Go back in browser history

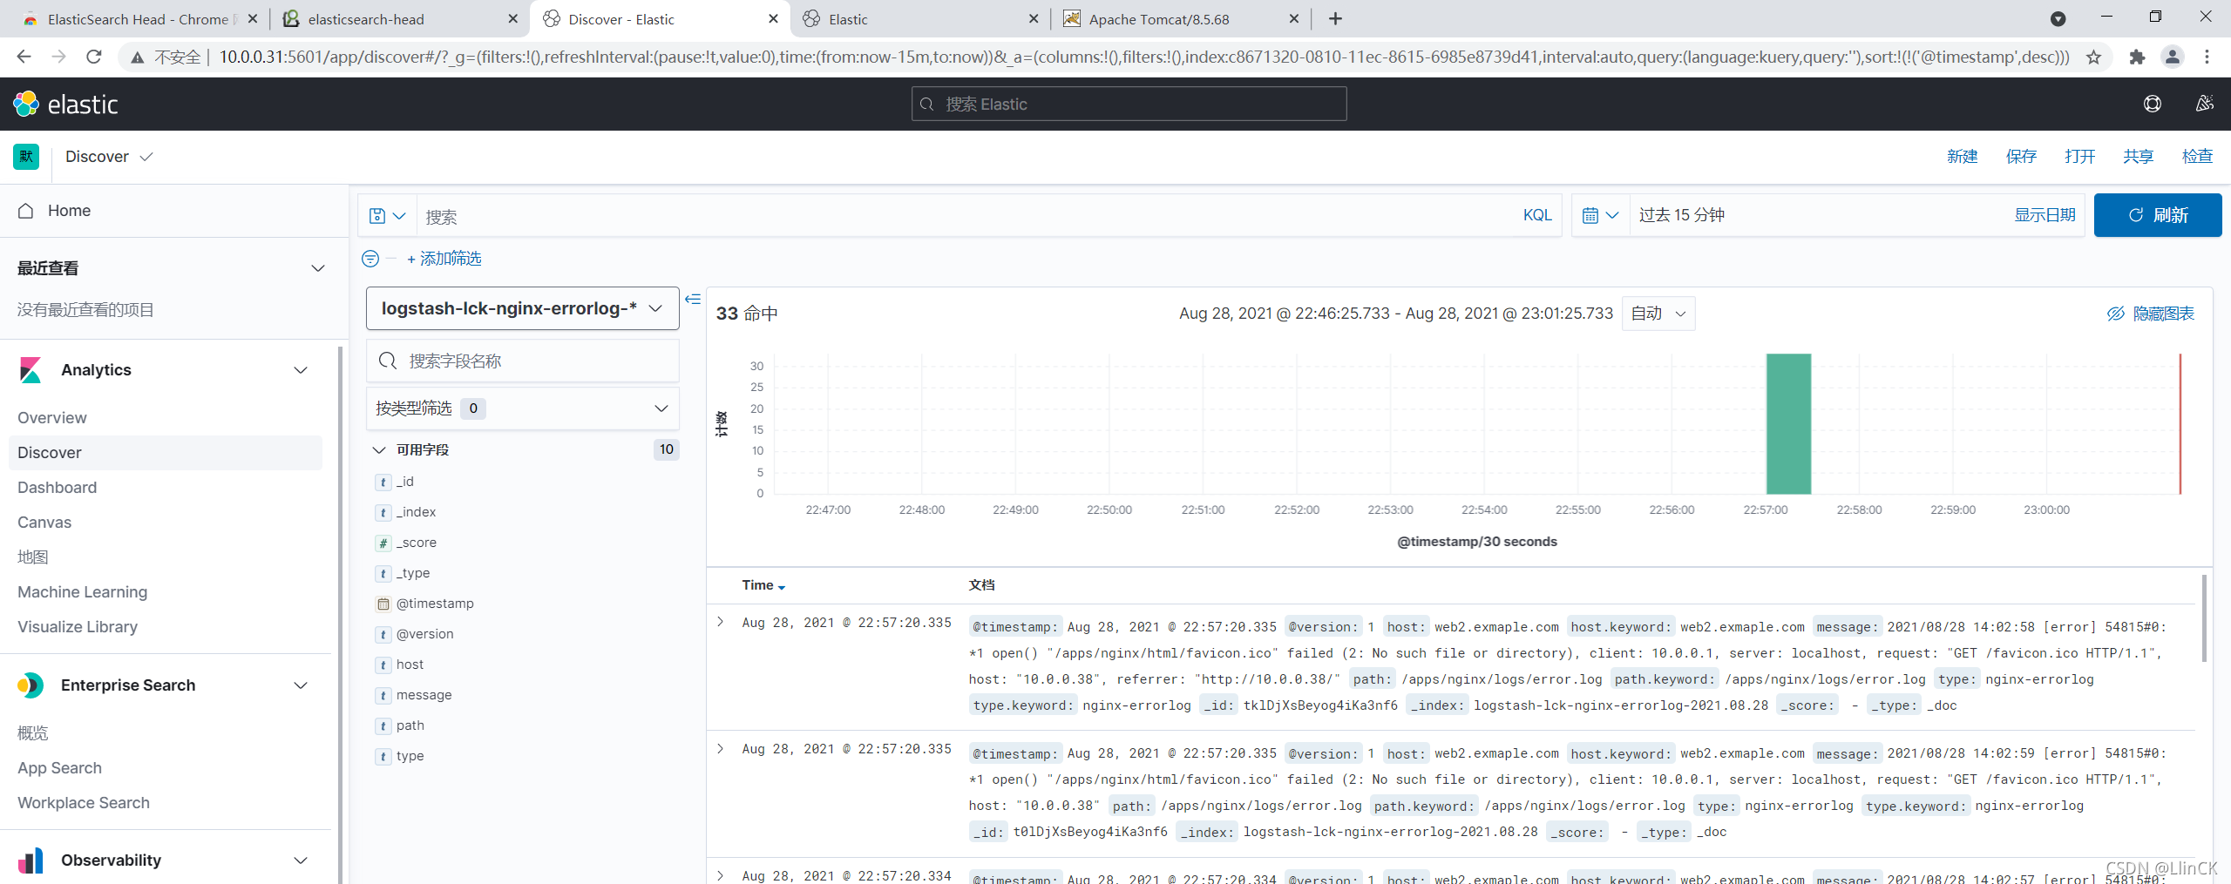coord(24,57)
